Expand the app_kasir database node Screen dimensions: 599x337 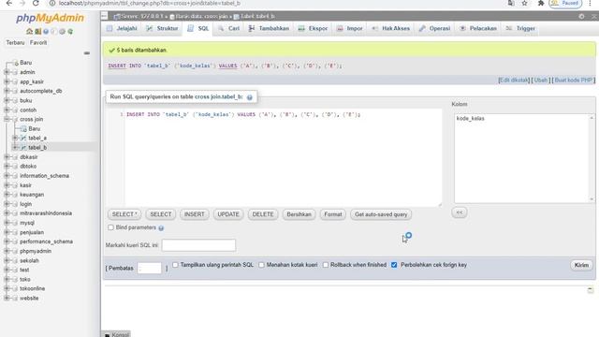click(7, 81)
